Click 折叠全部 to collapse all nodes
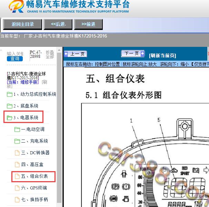 tap(50, 54)
